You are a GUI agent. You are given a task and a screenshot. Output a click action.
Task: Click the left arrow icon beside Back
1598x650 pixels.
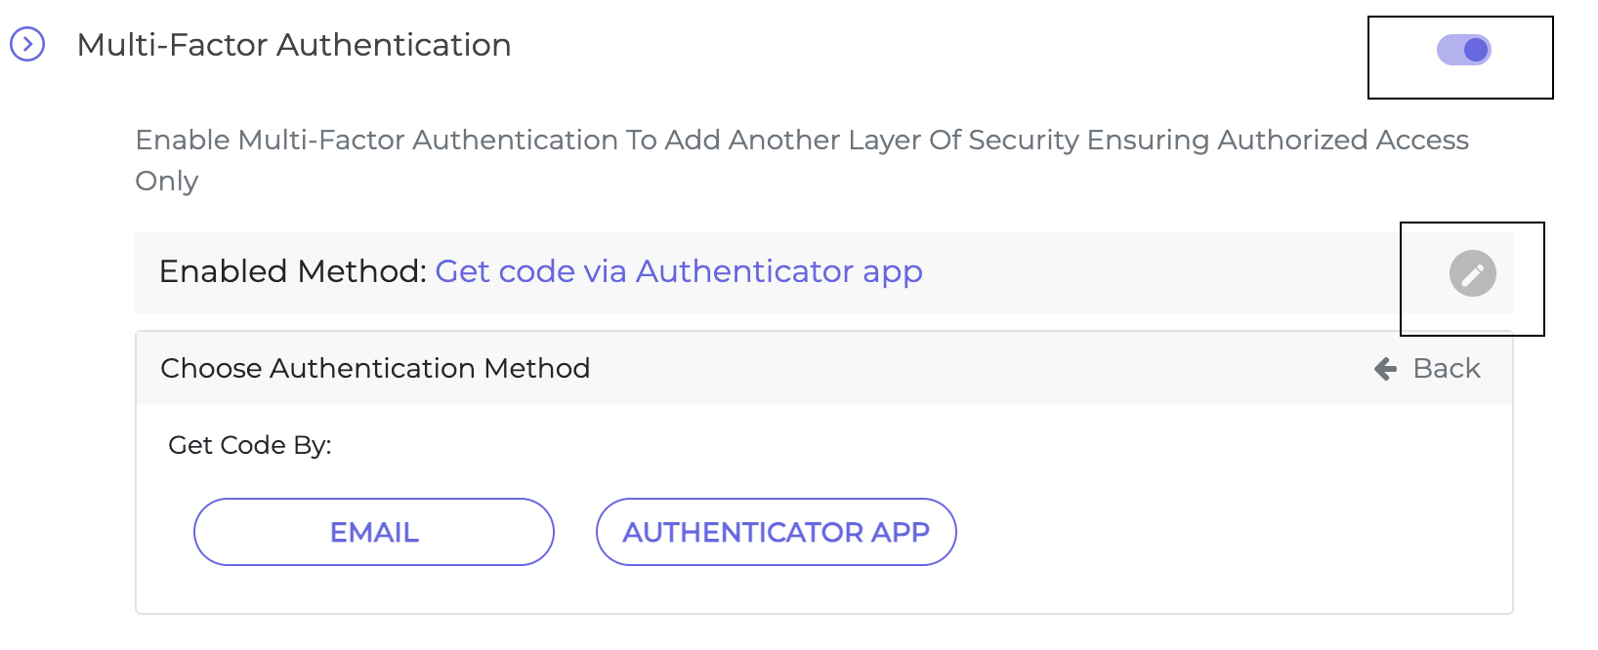point(1385,369)
